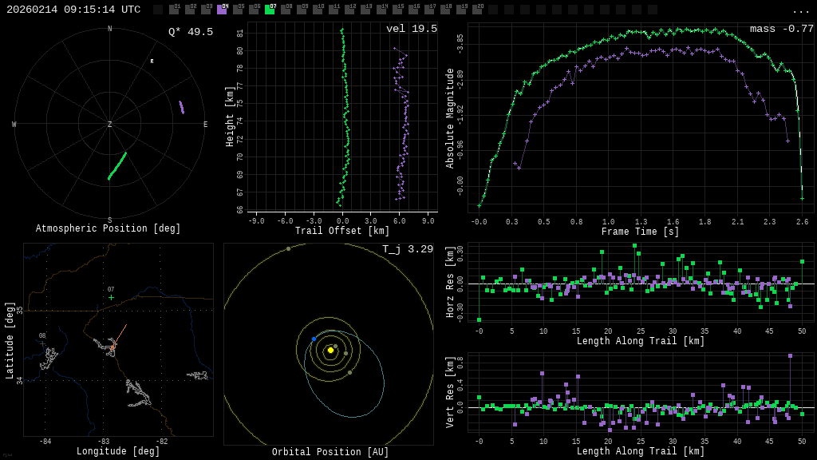817x460 pixels.
Task: Select the blue Earth dot in orbit plot
Action: pyautogui.click(x=314, y=339)
